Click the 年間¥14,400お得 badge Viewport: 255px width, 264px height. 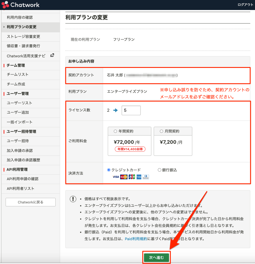click(130, 149)
